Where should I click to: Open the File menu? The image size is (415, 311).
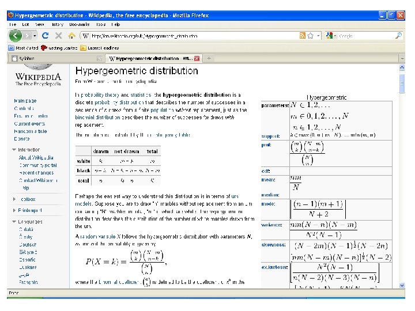[x=13, y=24]
